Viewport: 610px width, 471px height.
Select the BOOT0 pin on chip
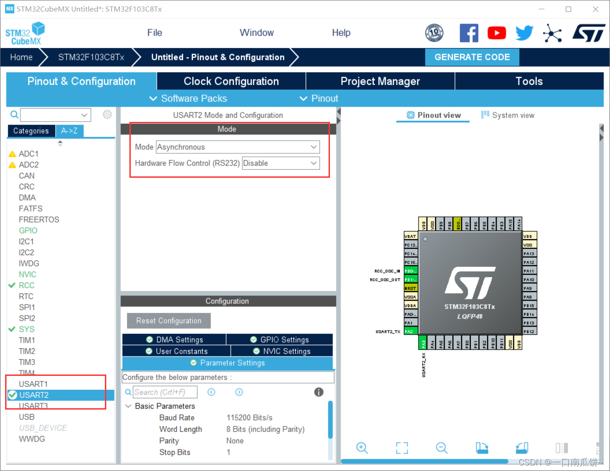[x=457, y=223]
